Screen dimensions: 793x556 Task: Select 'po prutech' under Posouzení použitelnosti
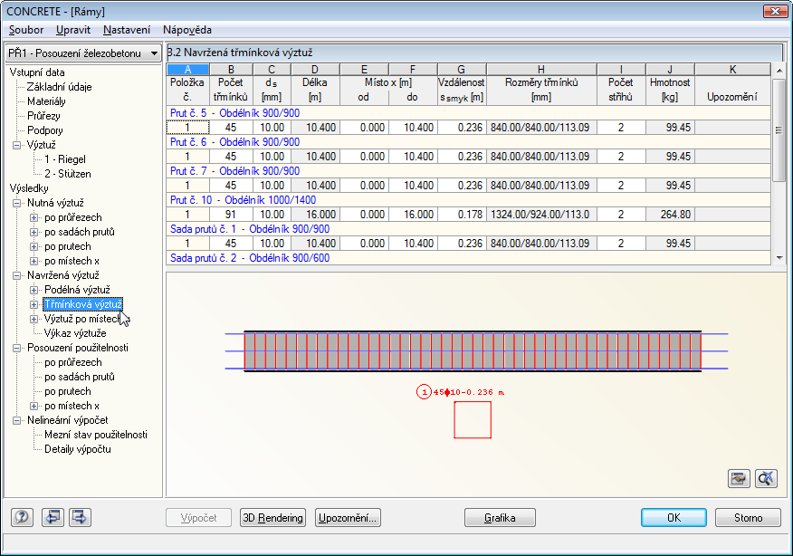(x=68, y=391)
